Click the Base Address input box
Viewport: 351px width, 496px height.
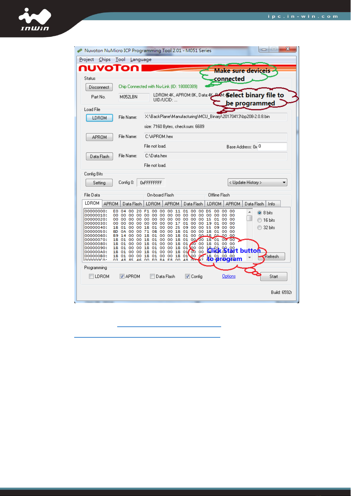(272, 146)
